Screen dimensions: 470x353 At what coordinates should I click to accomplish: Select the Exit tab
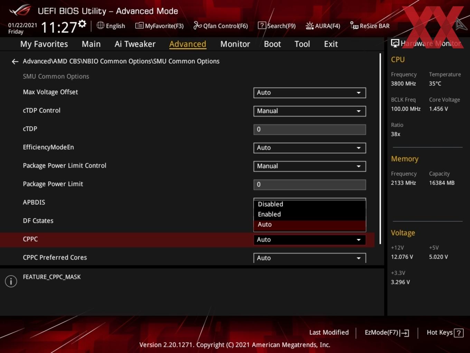coord(331,44)
